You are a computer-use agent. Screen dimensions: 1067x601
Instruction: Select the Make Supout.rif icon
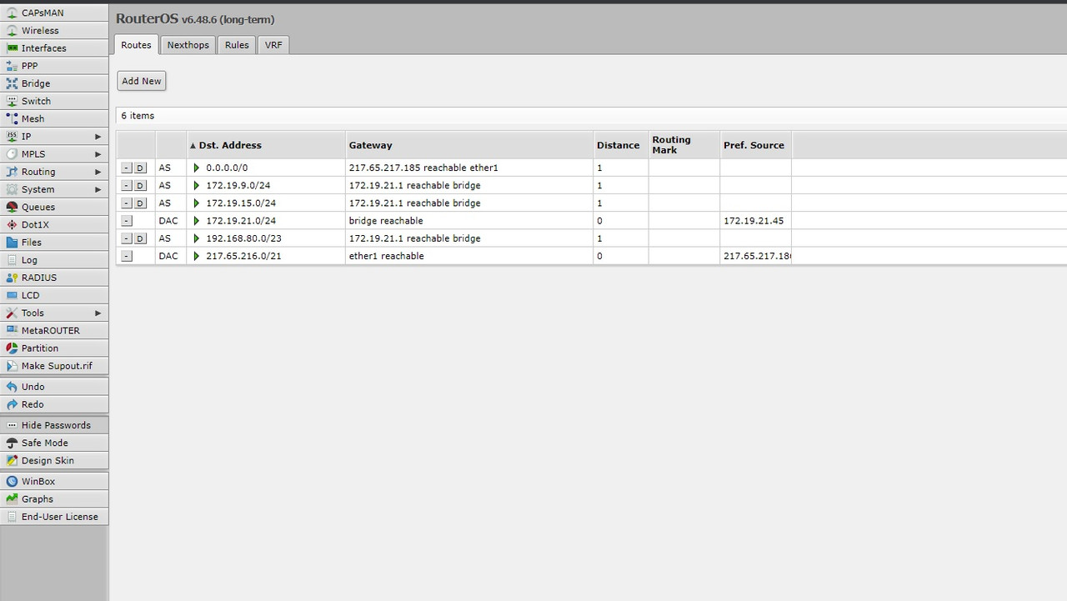pyautogui.click(x=12, y=366)
